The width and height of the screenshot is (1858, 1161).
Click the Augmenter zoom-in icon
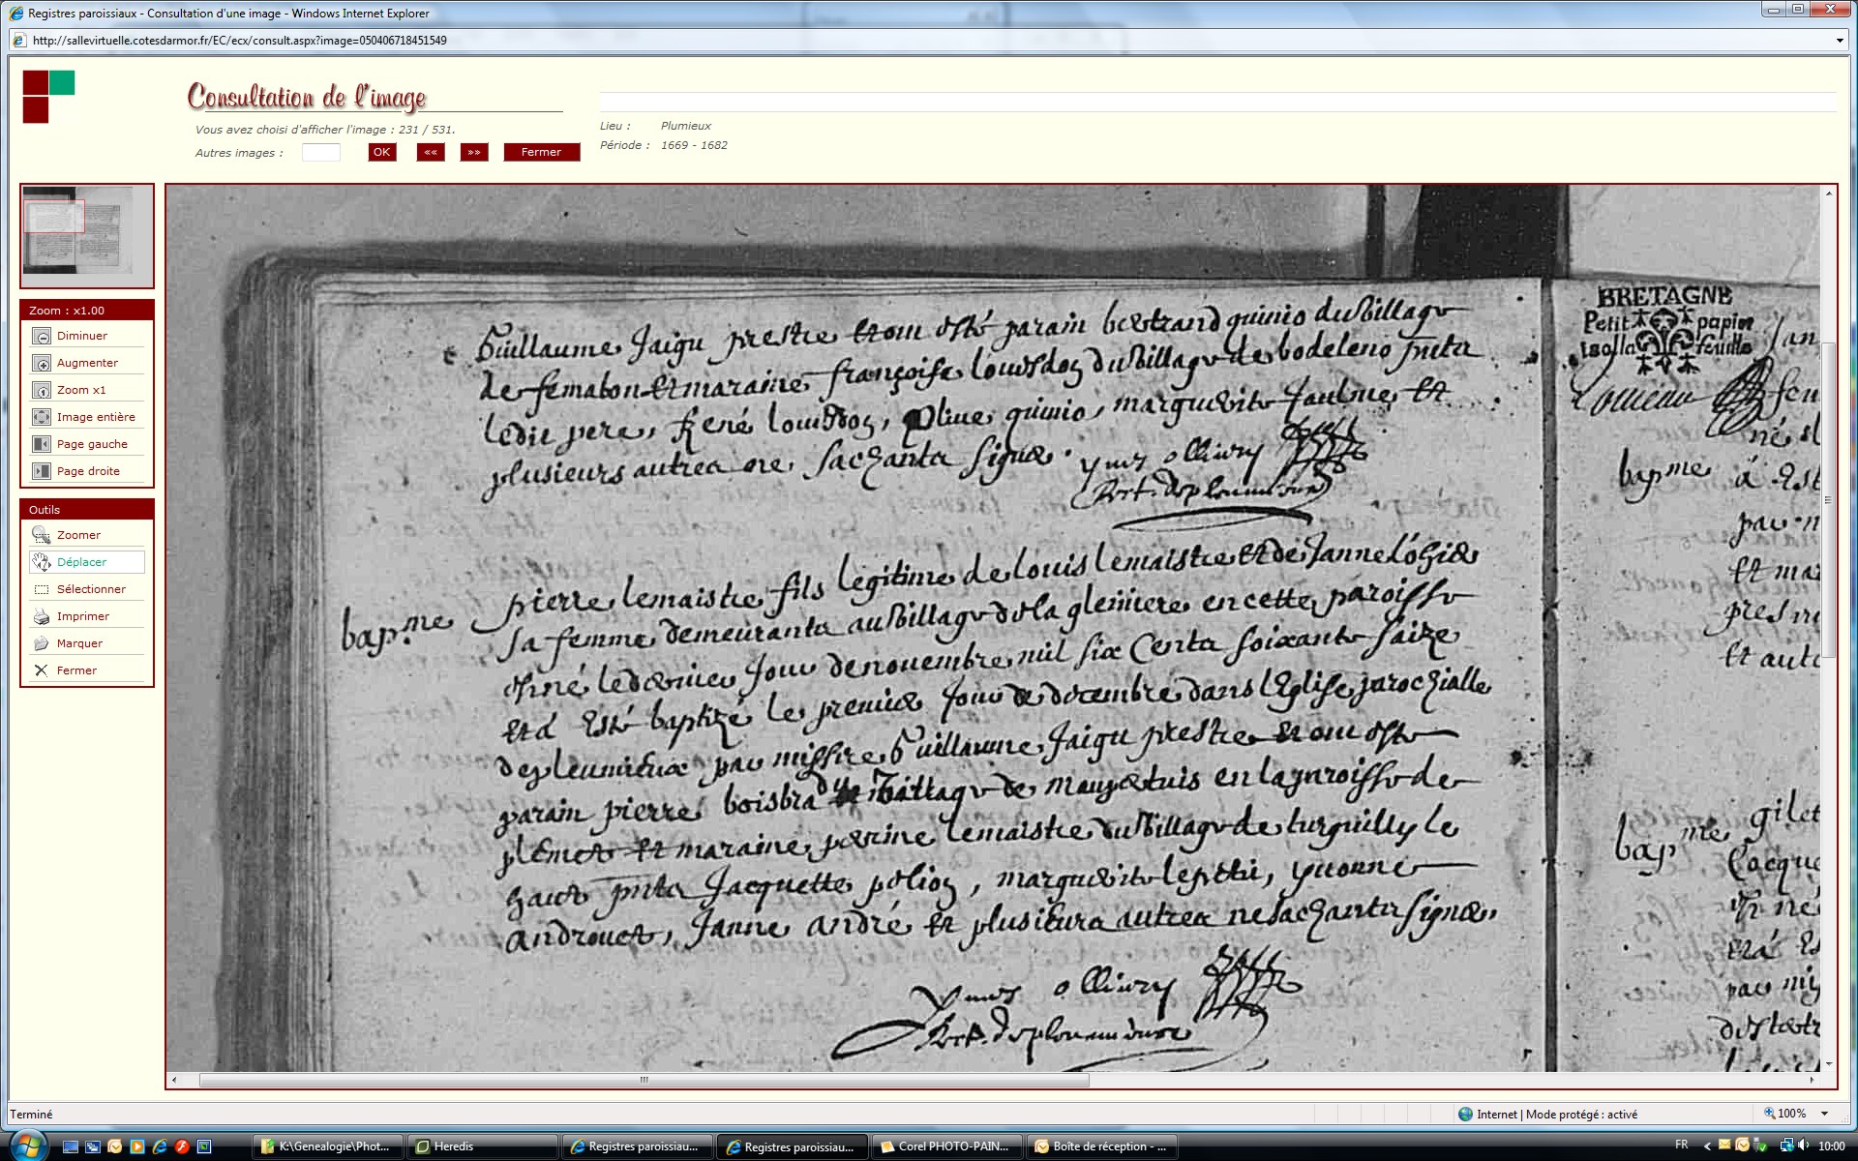tap(42, 363)
